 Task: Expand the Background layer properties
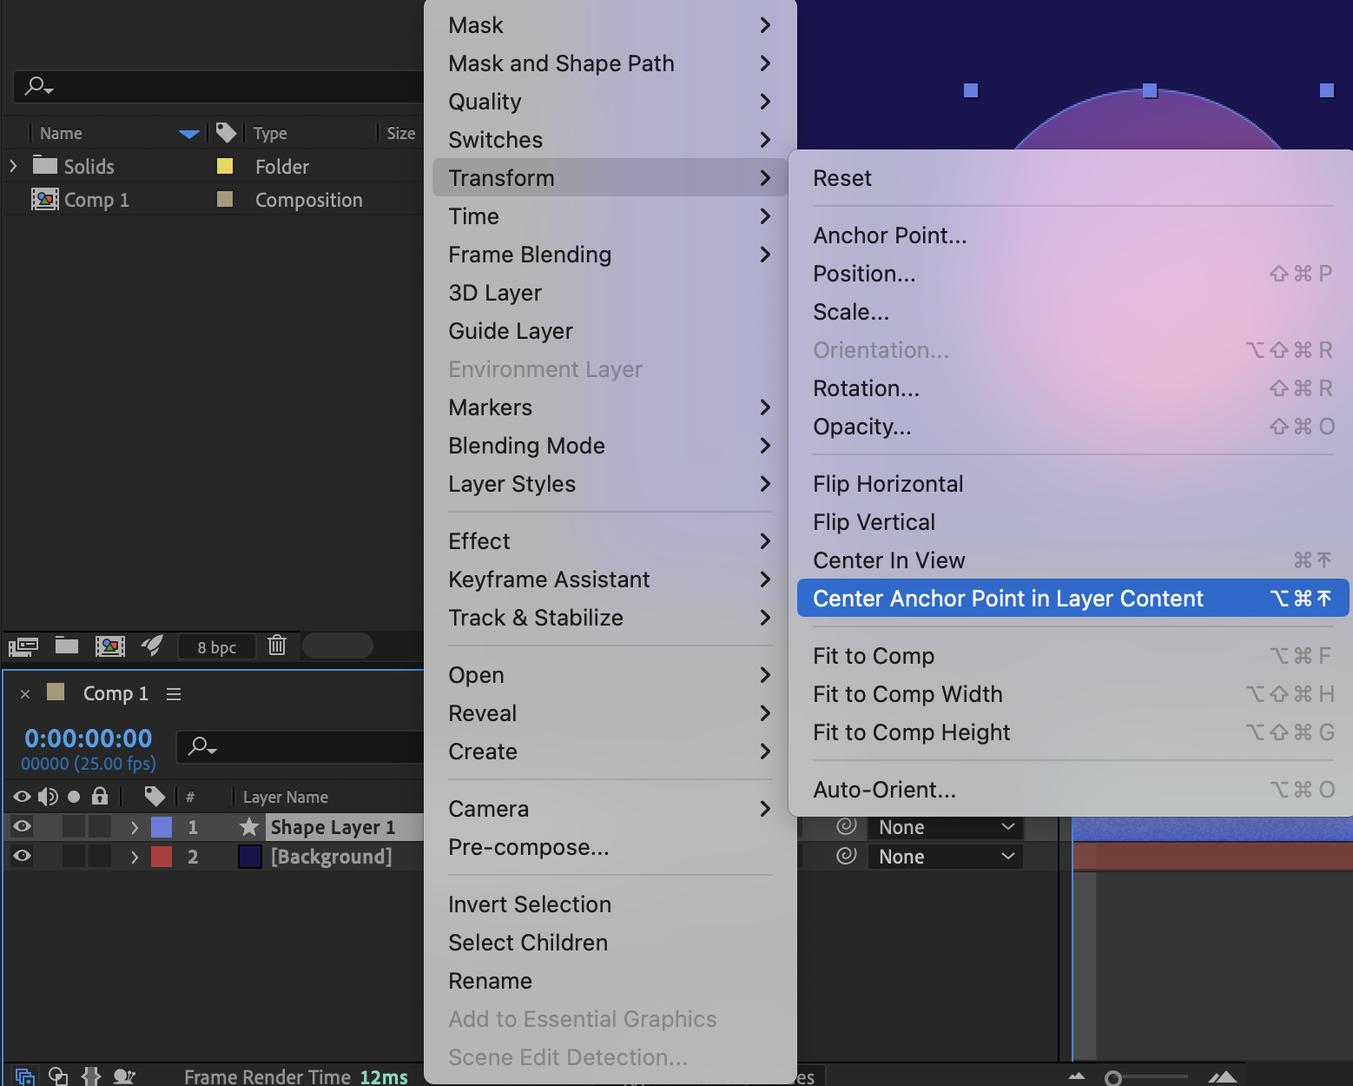coord(135,857)
